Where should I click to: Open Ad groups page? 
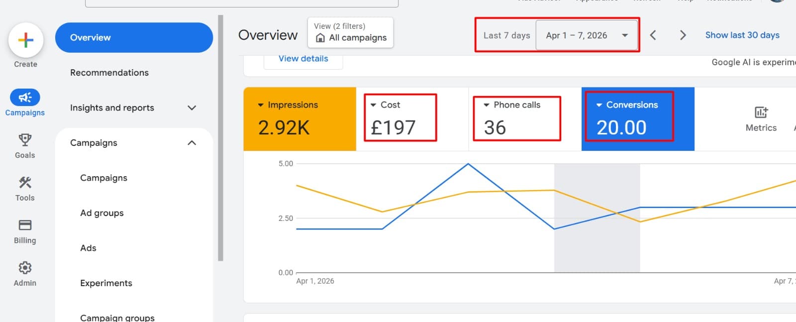(102, 213)
